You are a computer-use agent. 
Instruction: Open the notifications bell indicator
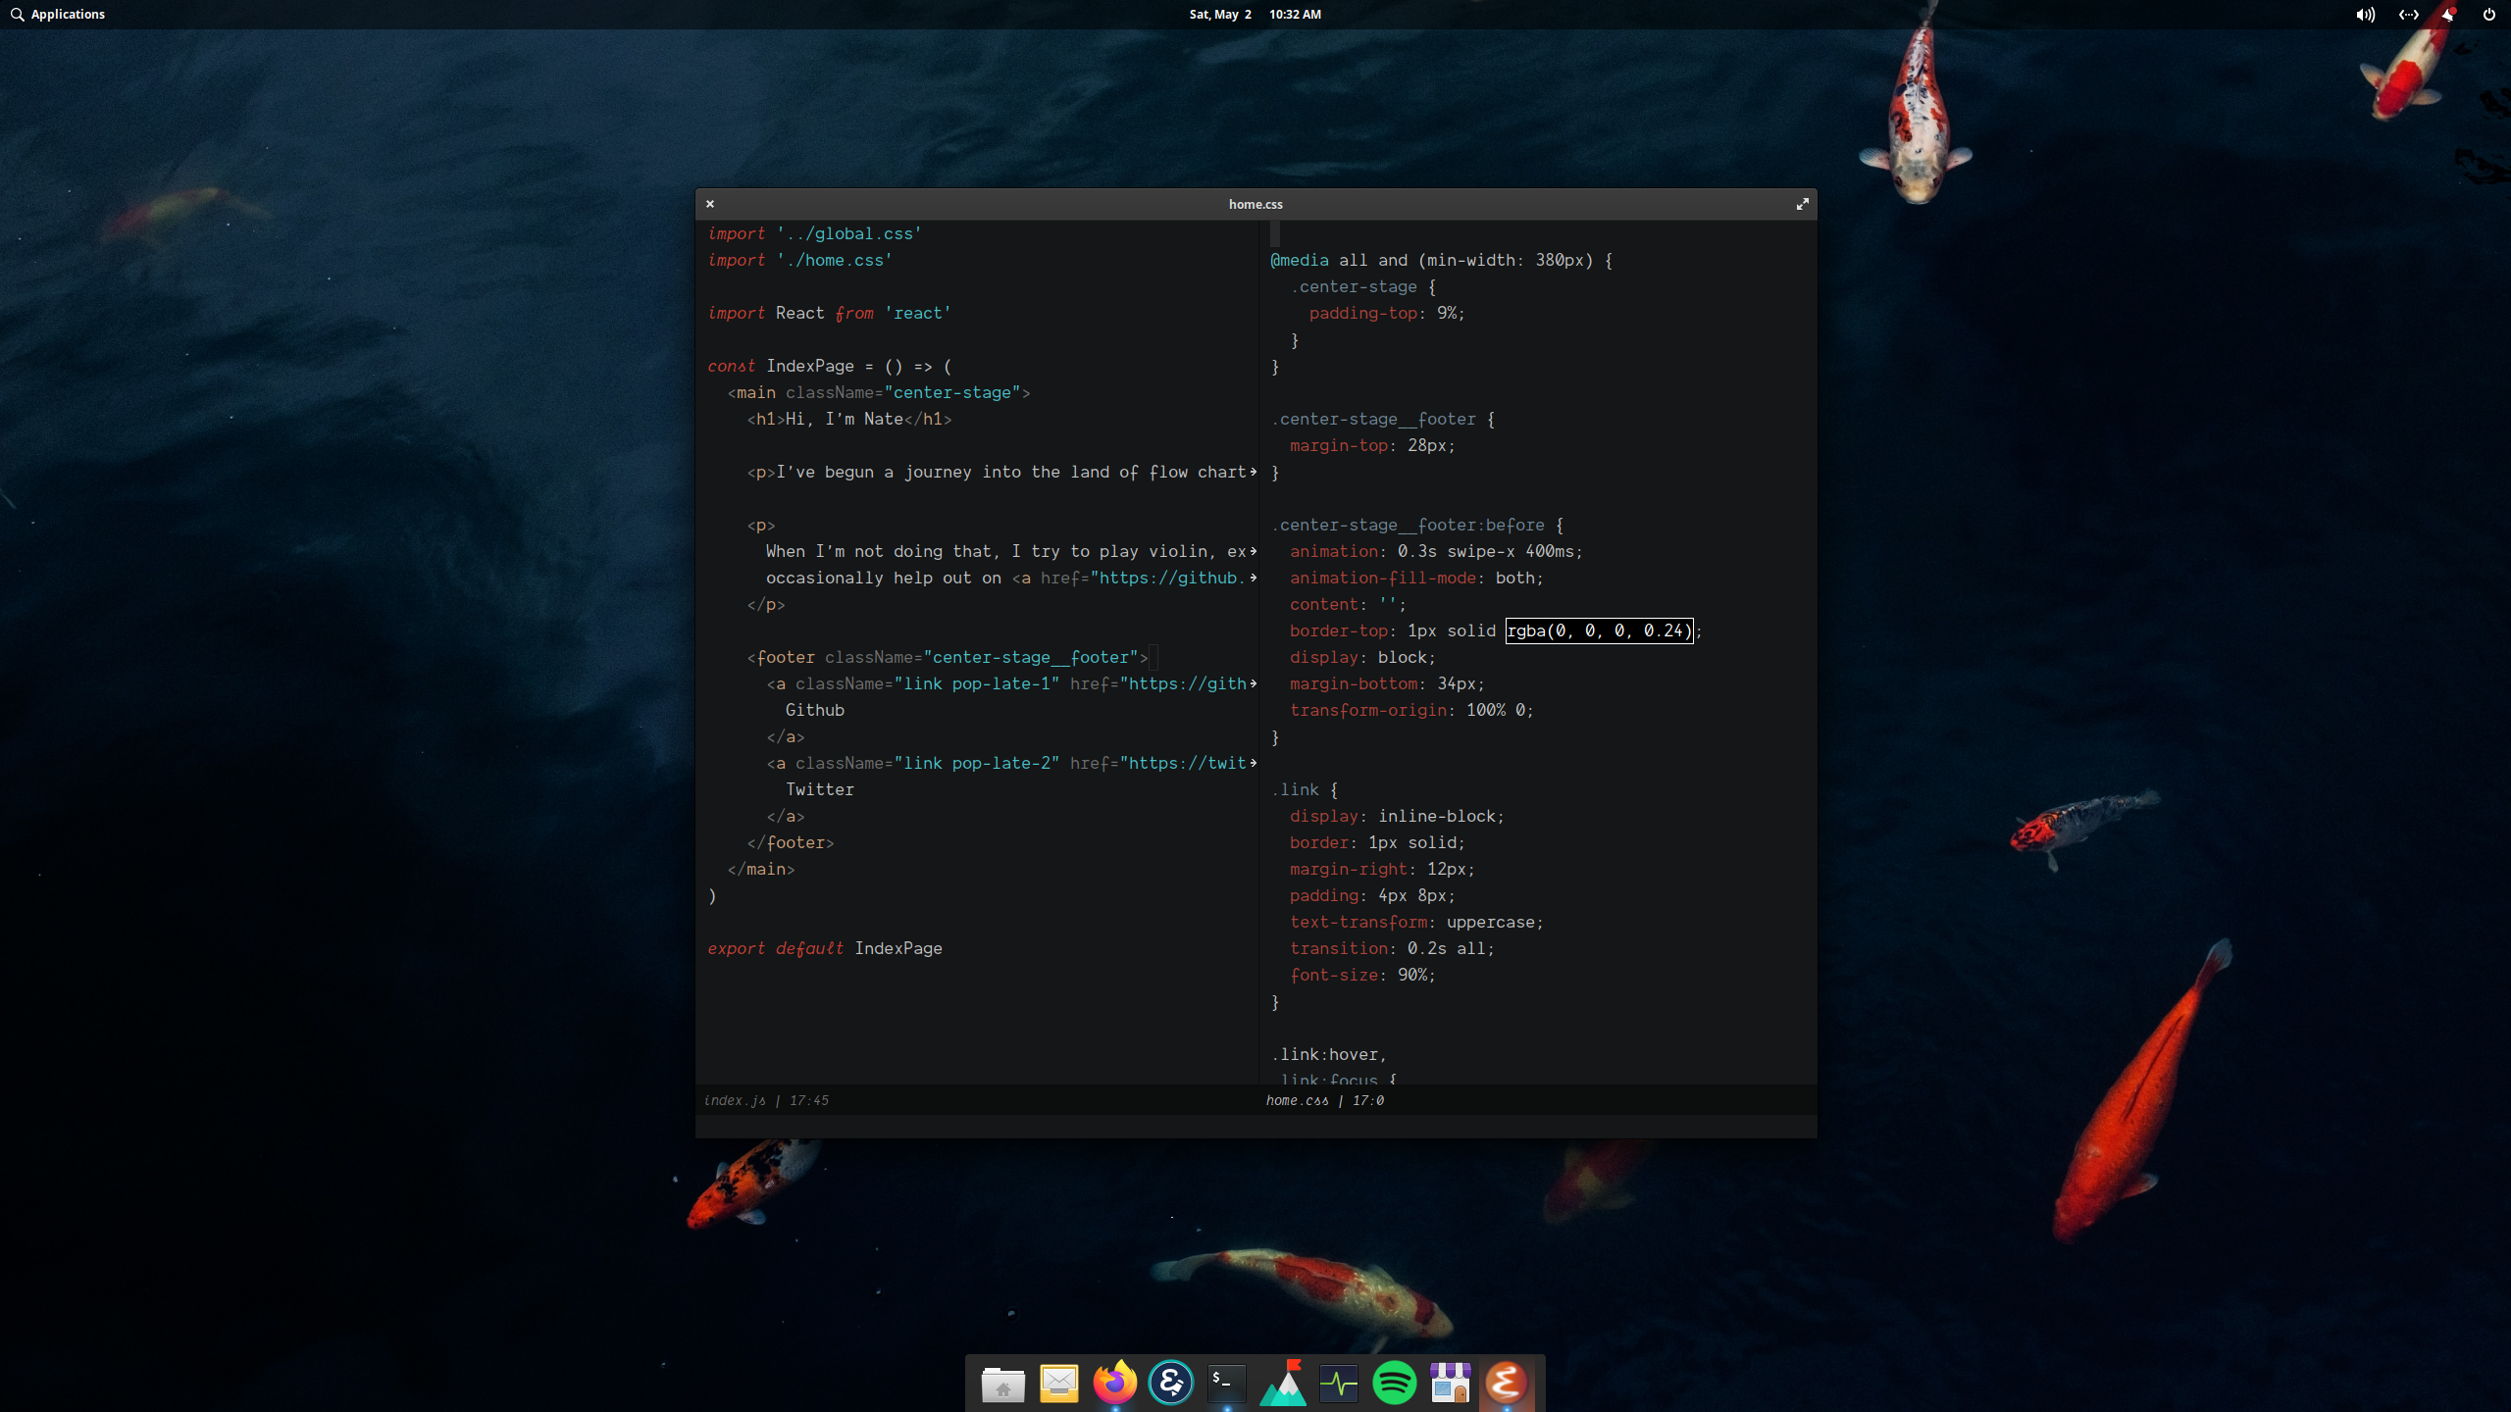click(x=2448, y=15)
